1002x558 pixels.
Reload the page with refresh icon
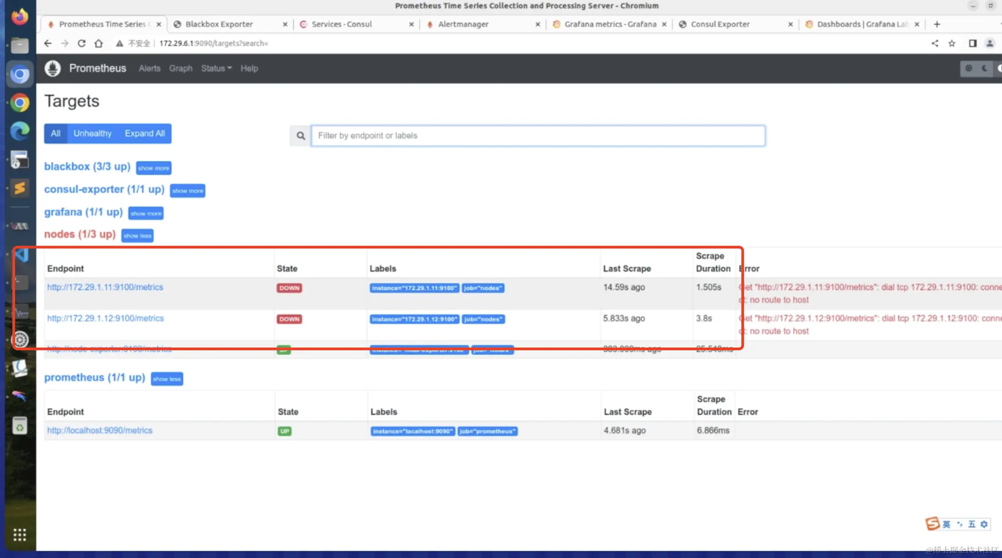coord(81,43)
